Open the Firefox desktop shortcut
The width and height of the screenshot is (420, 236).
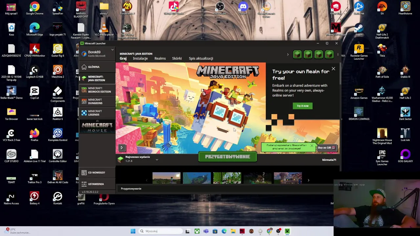point(34,135)
